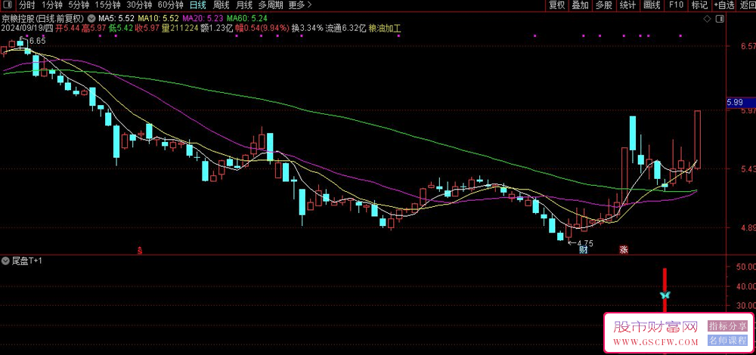The height and width of the screenshot is (355, 756).
Task: Open the 涨 limit-up marker
Action: [624, 249]
